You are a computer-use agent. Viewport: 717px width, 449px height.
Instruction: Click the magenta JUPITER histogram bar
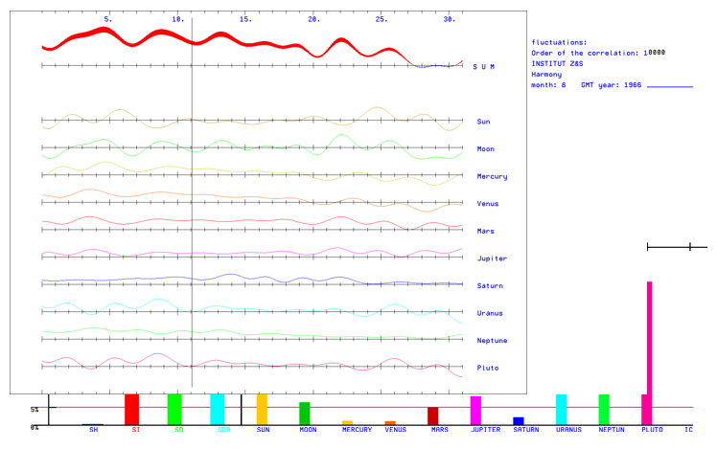[475, 410]
